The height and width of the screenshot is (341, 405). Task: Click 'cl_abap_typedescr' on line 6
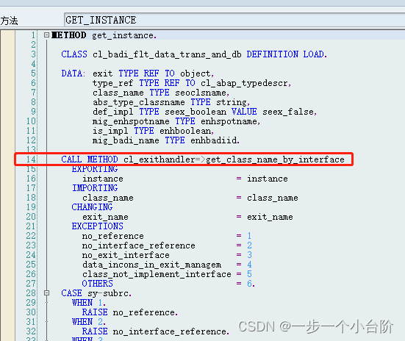pyautogui.click(x=244, y=83)
